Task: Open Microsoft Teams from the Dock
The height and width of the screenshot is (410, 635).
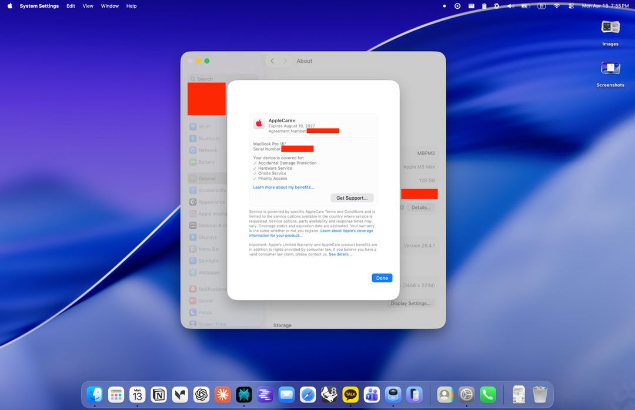Action: [372, 394]
